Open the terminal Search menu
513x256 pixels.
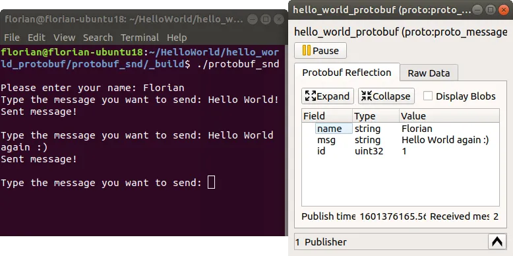[98, 38]
